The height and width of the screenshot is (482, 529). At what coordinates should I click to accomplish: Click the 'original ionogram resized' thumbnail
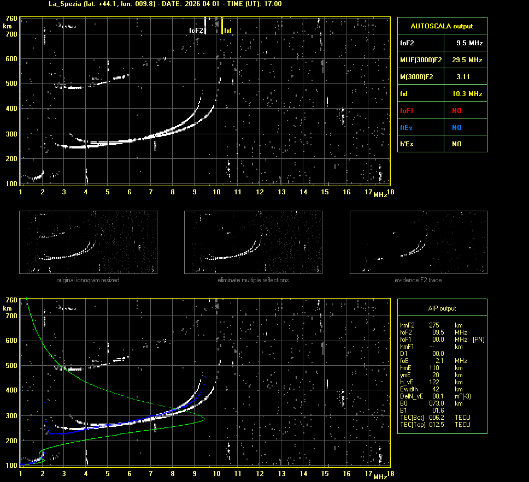point(88,242)
